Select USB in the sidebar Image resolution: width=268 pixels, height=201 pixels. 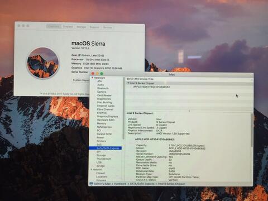(x=99, y=162)
